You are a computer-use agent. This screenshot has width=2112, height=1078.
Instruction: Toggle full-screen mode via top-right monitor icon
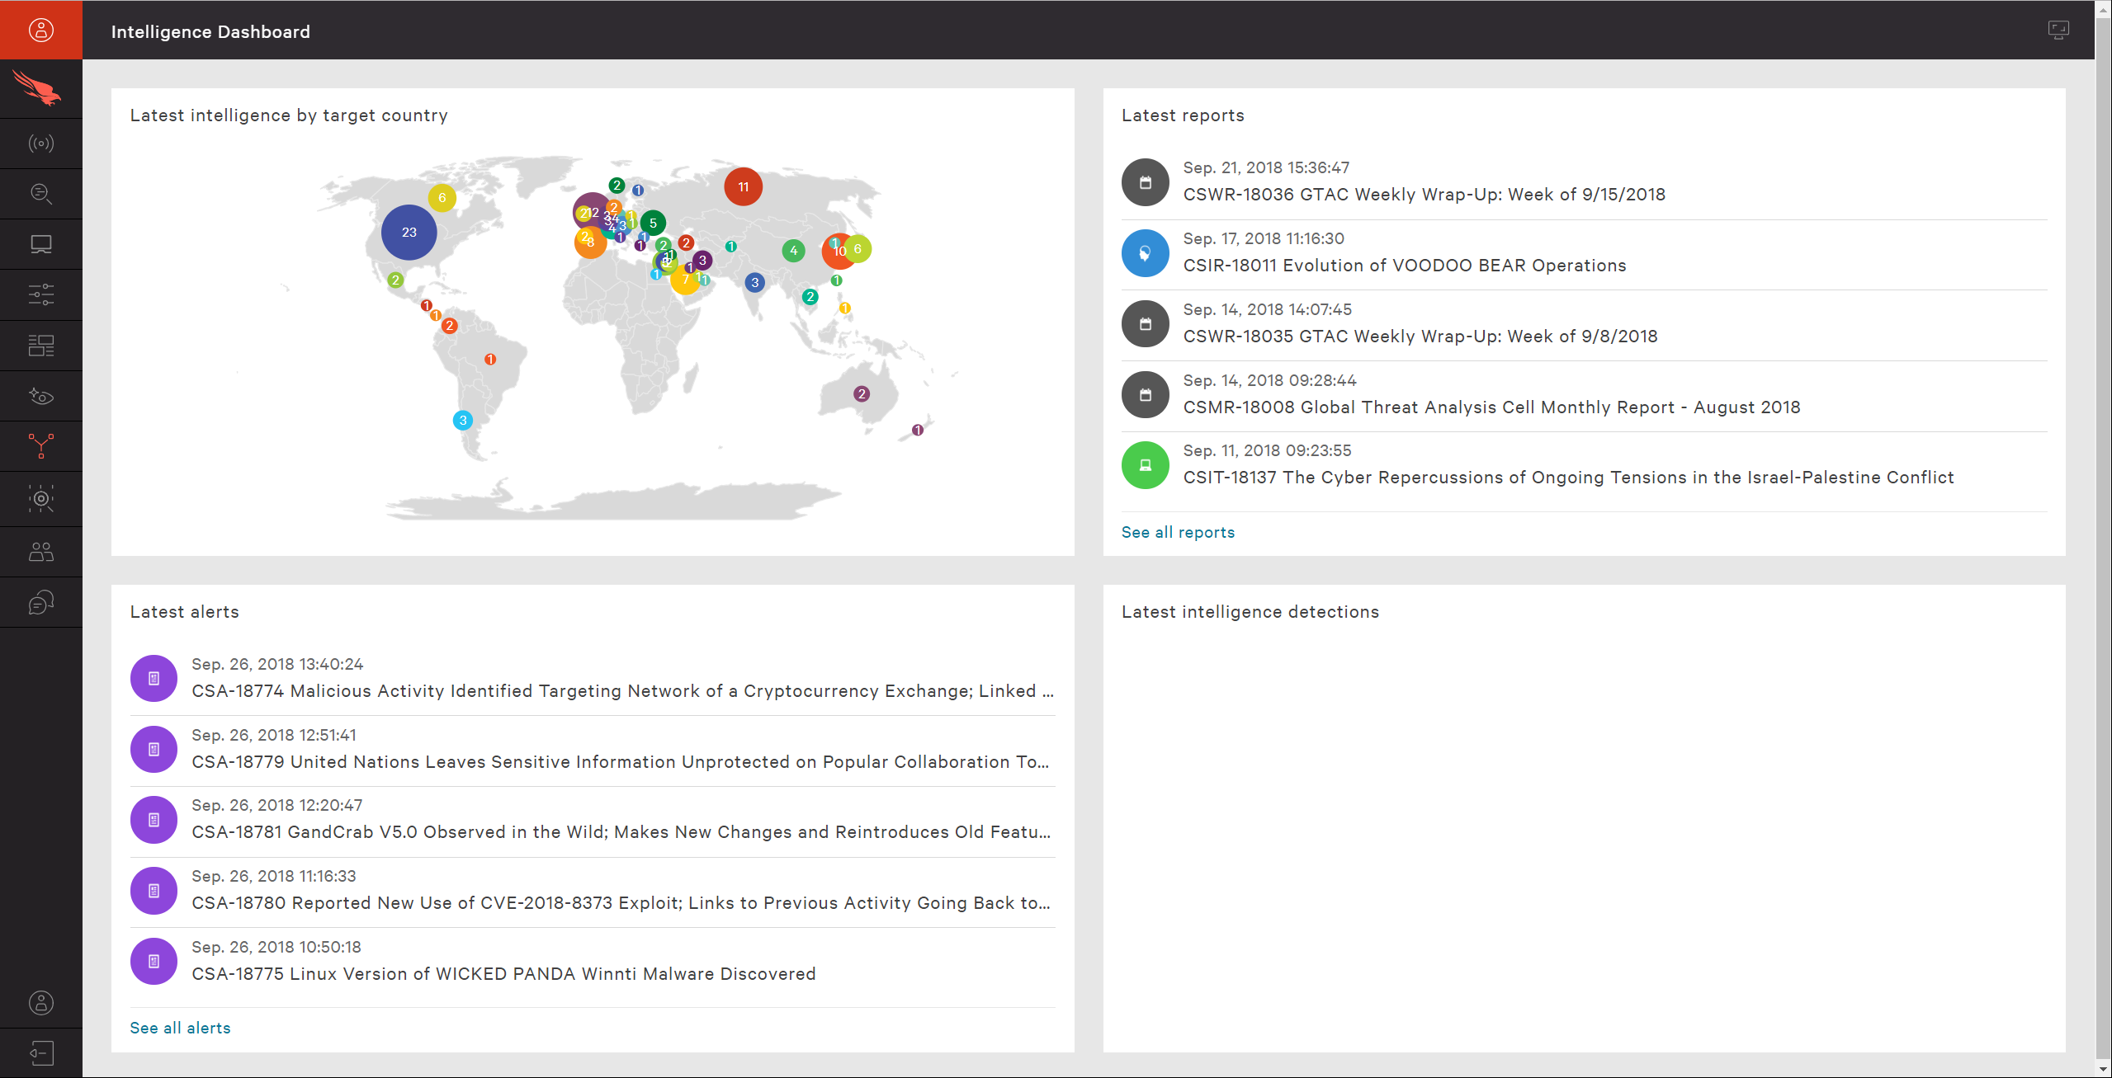(2057, 30)
